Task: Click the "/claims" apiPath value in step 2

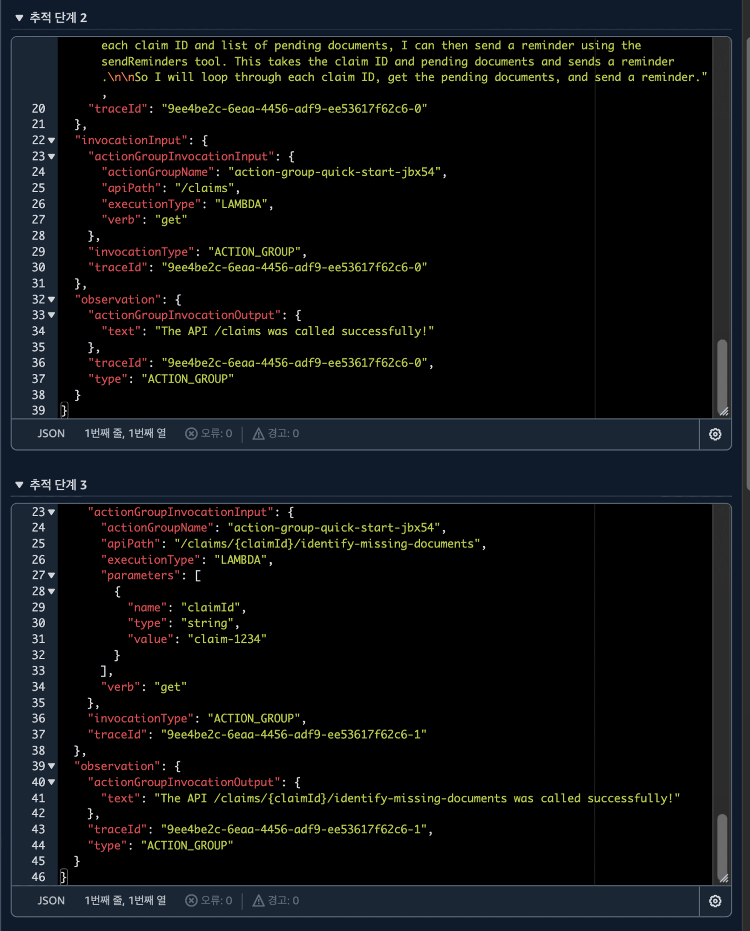Action: [204, 188]
